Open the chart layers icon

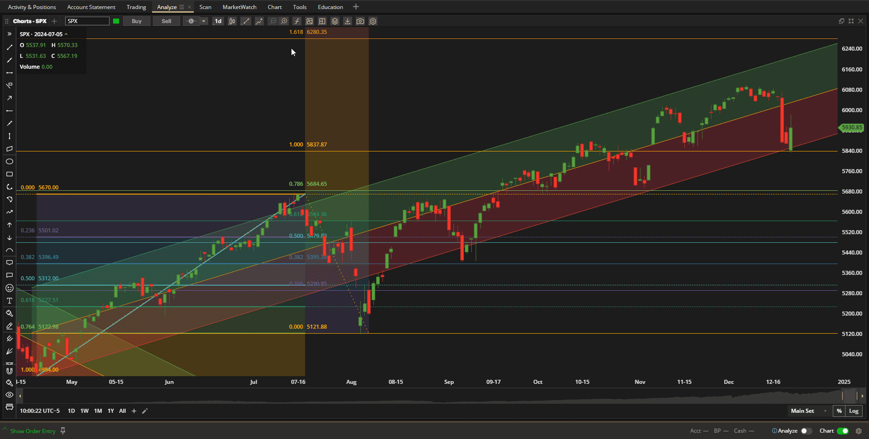point(335,21)
